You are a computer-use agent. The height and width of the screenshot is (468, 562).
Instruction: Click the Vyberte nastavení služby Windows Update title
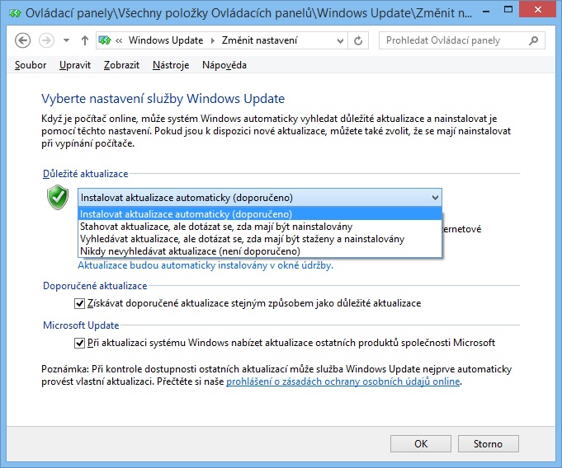coord(163,99)
